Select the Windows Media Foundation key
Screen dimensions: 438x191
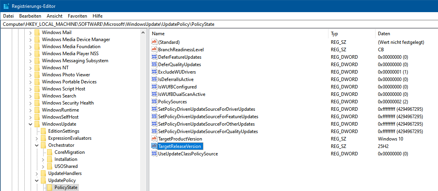click(x=71, y=47)
